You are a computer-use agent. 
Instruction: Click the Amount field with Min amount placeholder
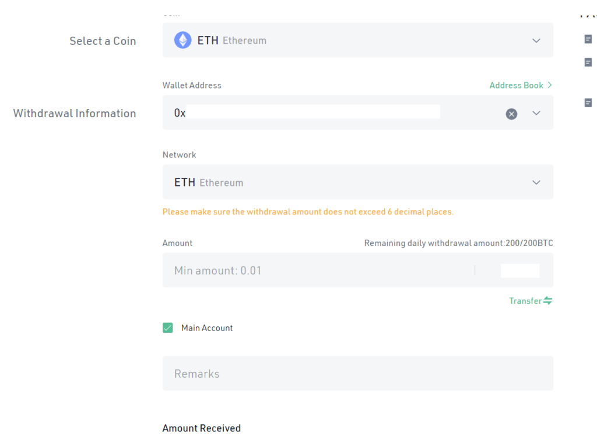point(315,270)
